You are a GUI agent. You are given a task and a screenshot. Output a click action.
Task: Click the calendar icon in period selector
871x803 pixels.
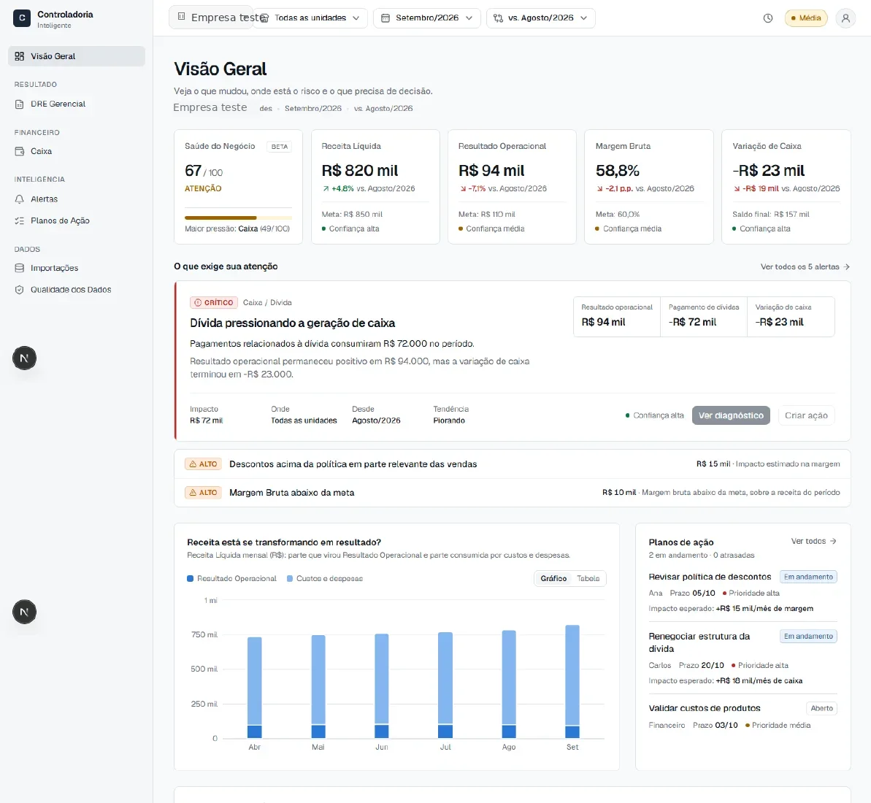(x=385, y=18)
